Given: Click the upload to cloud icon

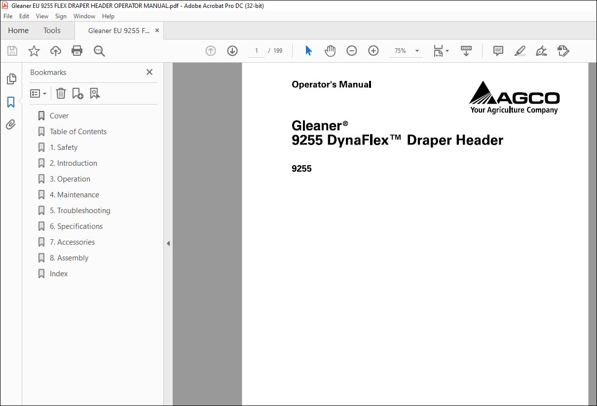Looking at the screenshot, I should tap(56, 51).
